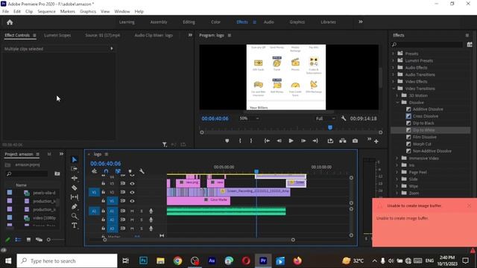Select the Razor tool
Image resolution: width=477 pixels, height=268 pixels.
point(75,188)
